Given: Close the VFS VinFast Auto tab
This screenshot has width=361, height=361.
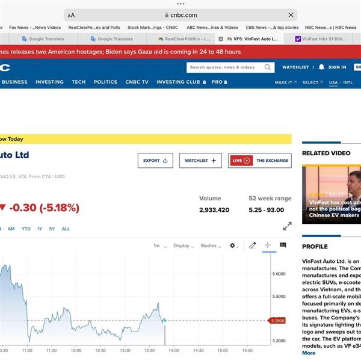Looking at the screenshot, I should pyautogui.click(x=221, y=39).
